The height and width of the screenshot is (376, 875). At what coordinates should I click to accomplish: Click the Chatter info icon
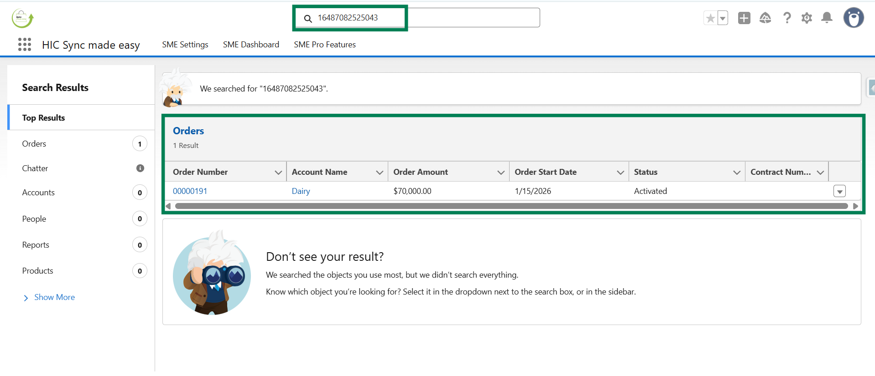click(140, 168)
